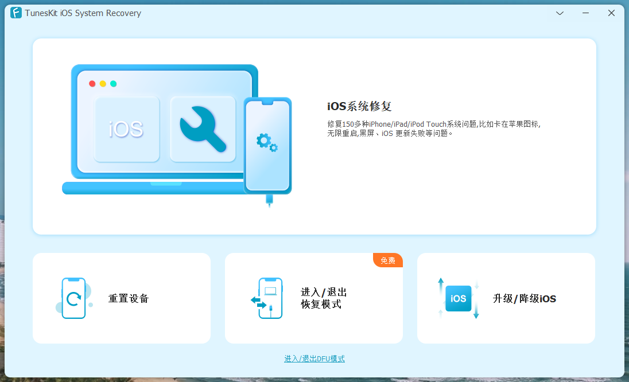Click the 修复150多种iPhone description text
The width and height of the screenshot is (629, 382).
pyautogui.click(x=434, y=128)
